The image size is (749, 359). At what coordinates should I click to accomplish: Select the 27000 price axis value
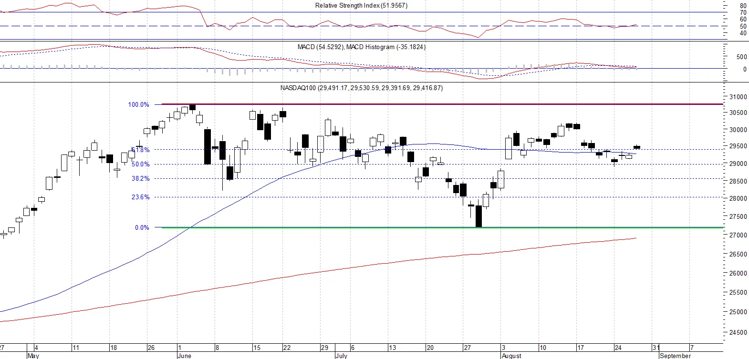[738, 235]
